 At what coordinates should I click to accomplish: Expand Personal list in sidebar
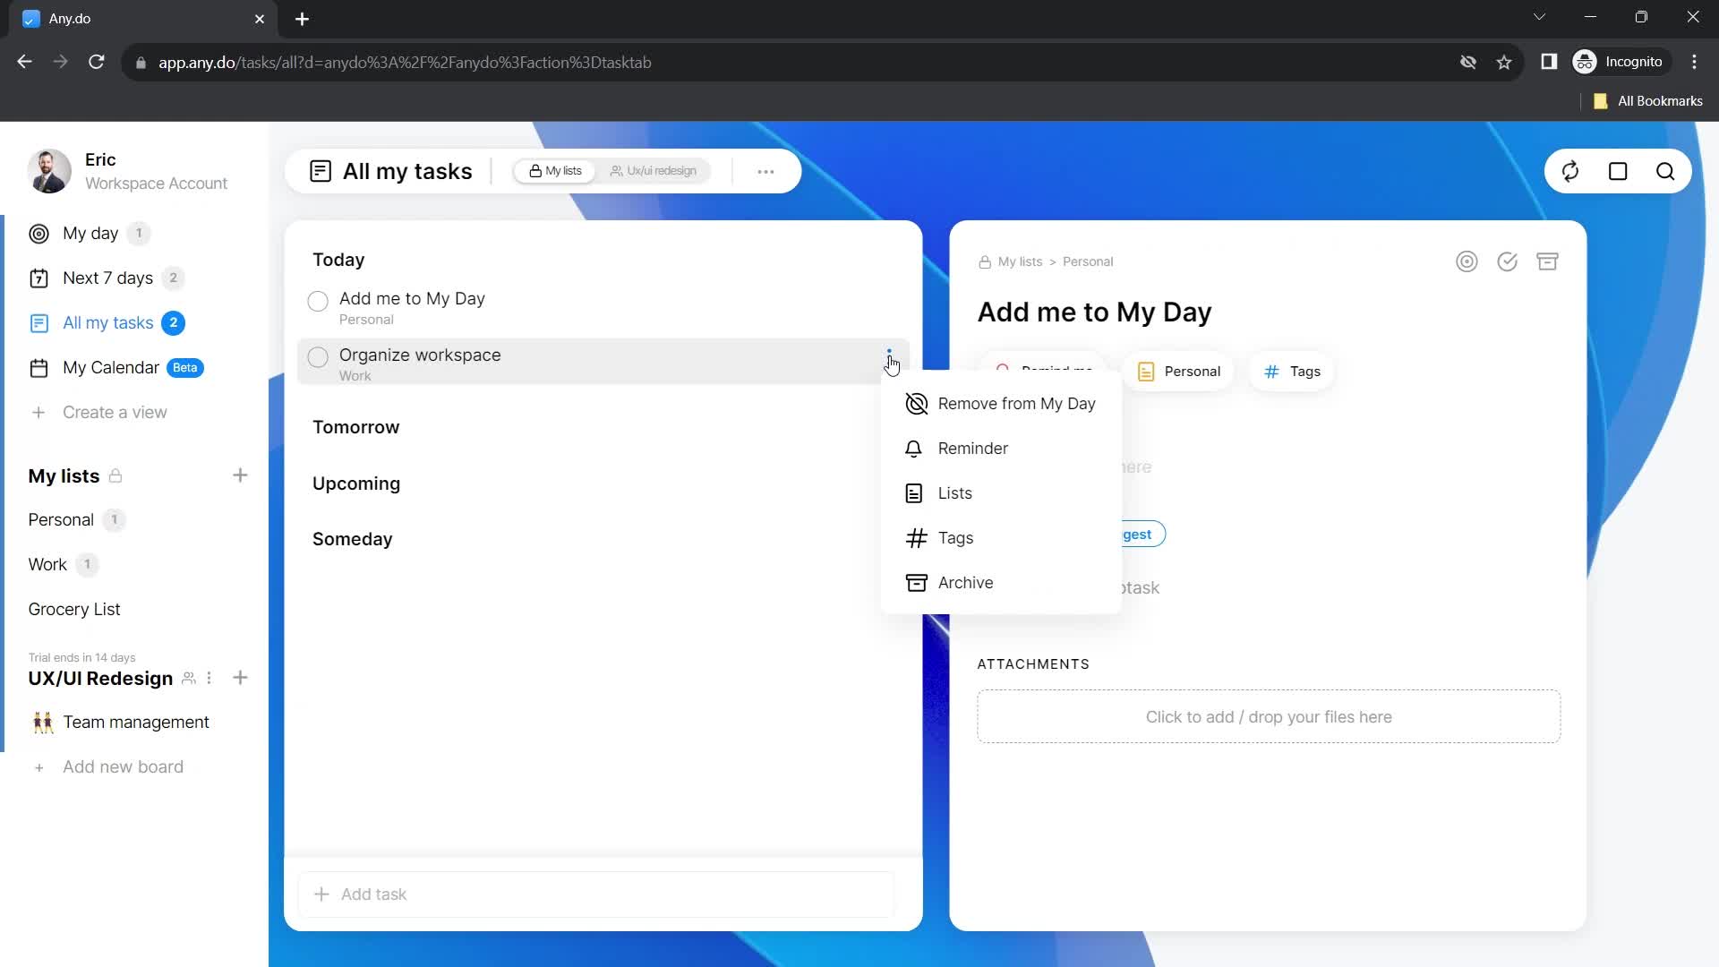tap(60, 521)
